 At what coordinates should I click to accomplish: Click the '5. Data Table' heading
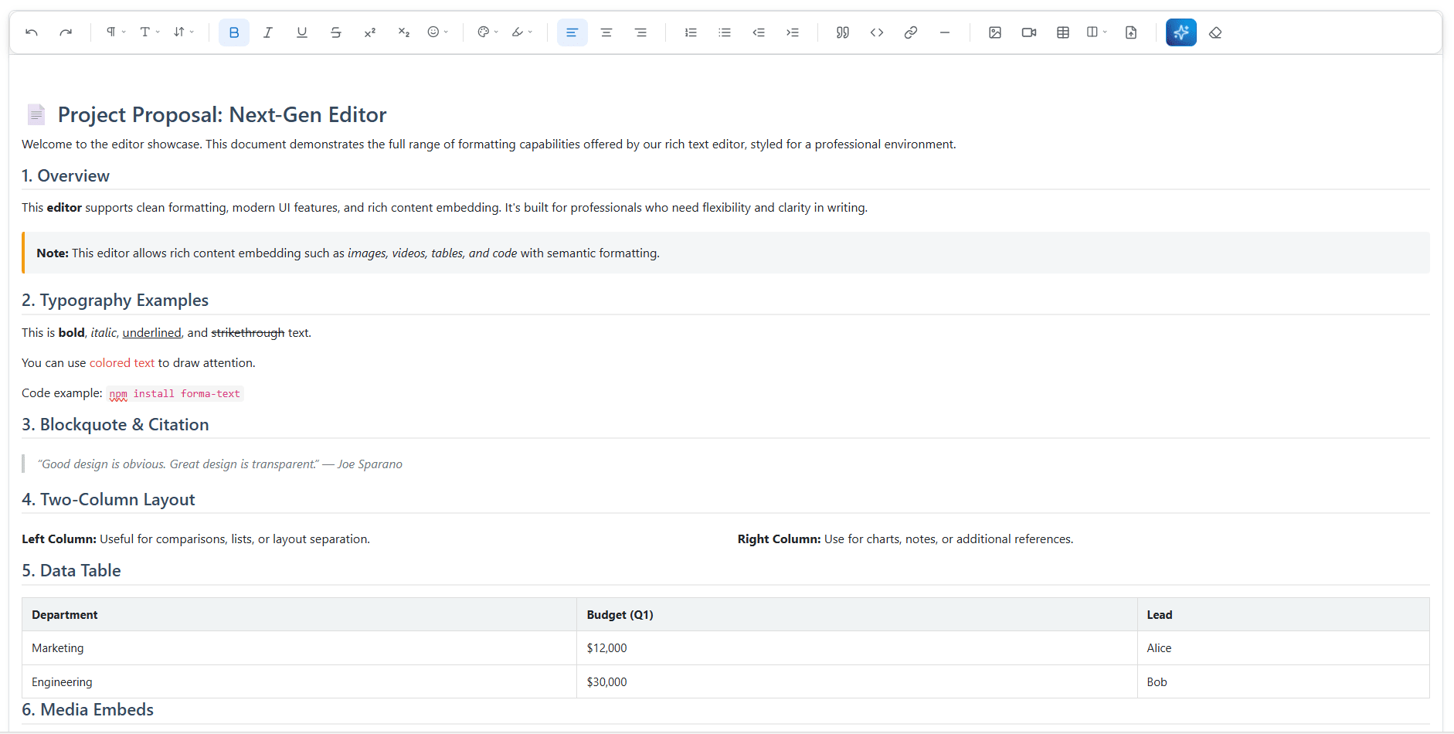point(71,570)
